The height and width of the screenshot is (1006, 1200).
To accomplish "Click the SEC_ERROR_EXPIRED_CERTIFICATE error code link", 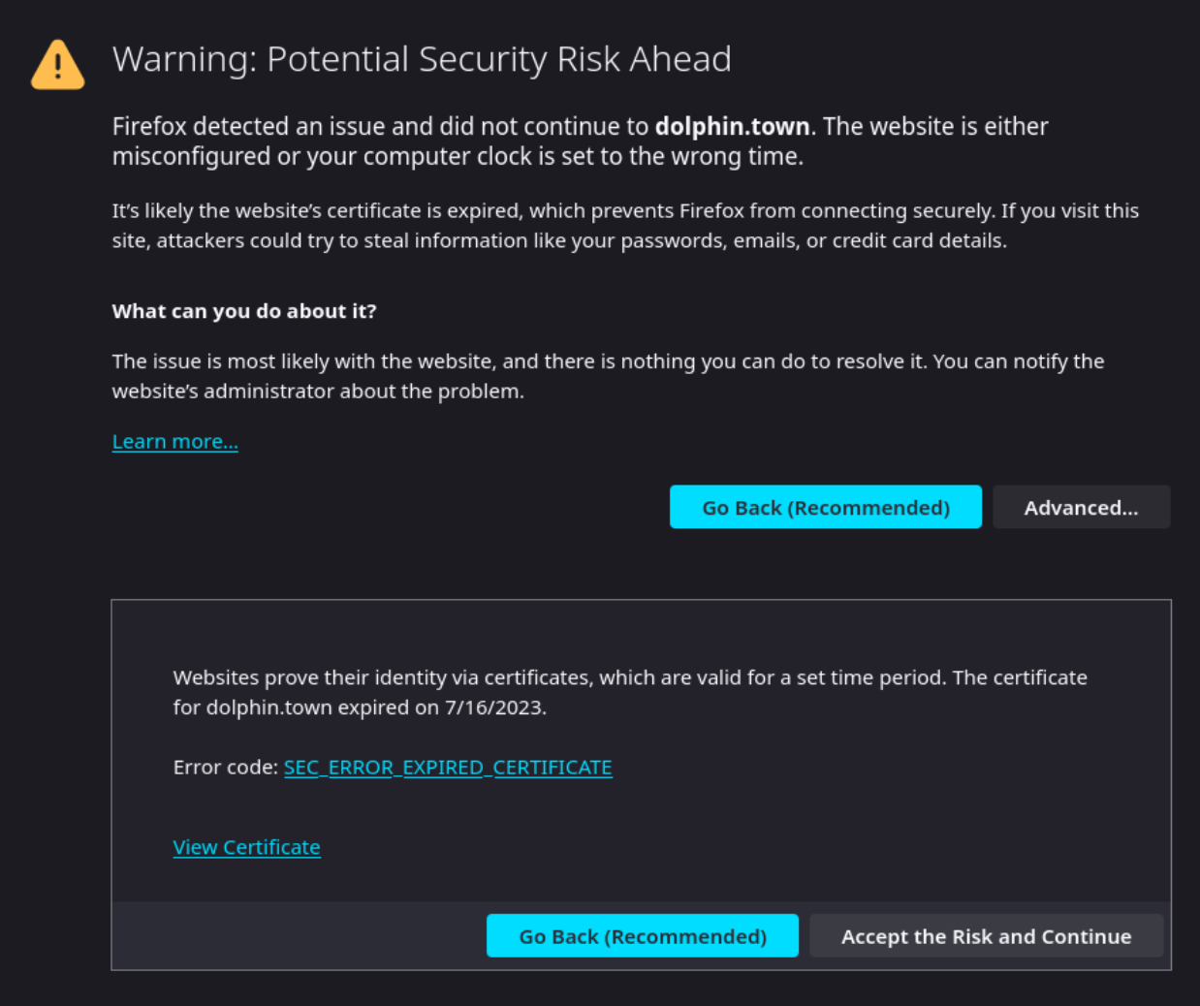I will [x=448, y=768].
